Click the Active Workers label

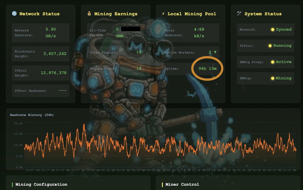coord(180,53)
